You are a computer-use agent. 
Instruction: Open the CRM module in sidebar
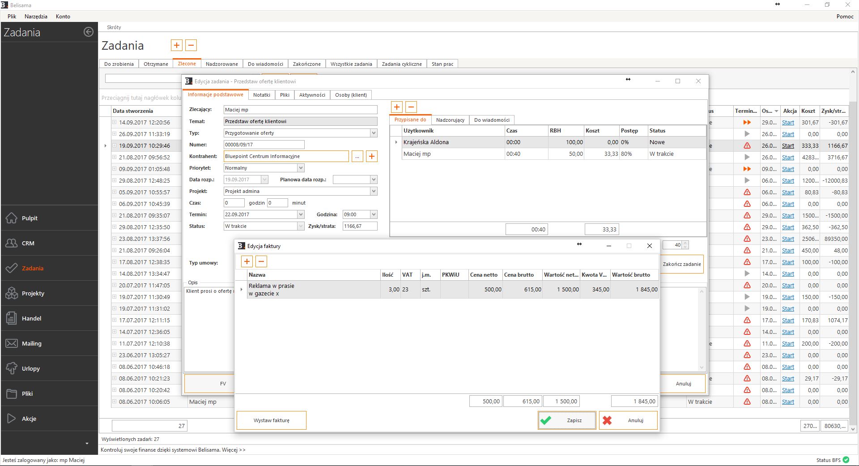pyautogui.click(x=28, y=243)
